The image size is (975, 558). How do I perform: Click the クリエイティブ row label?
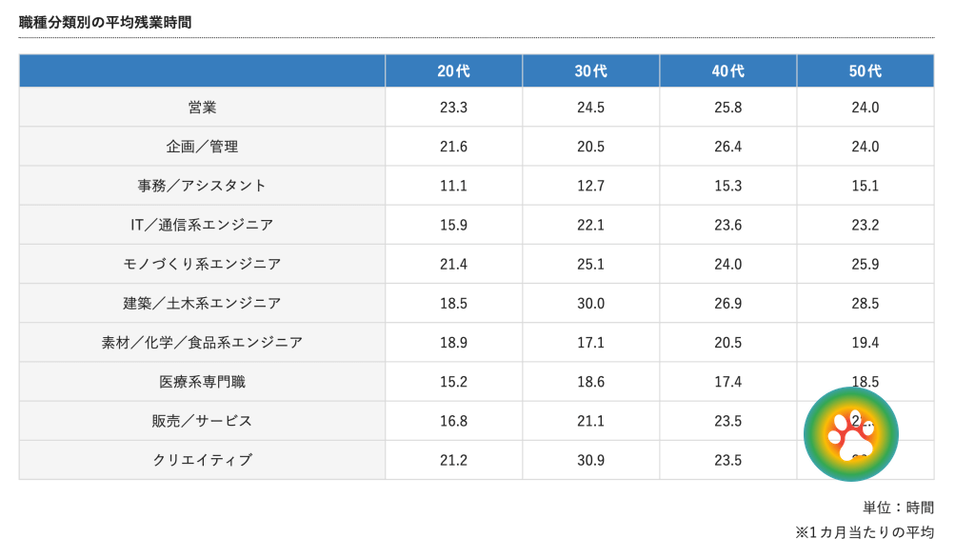tap(202, 460)
